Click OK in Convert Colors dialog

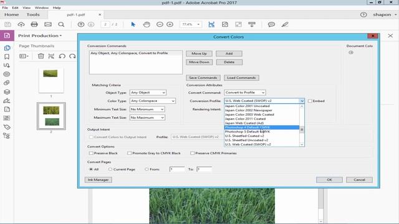(329, 180)
